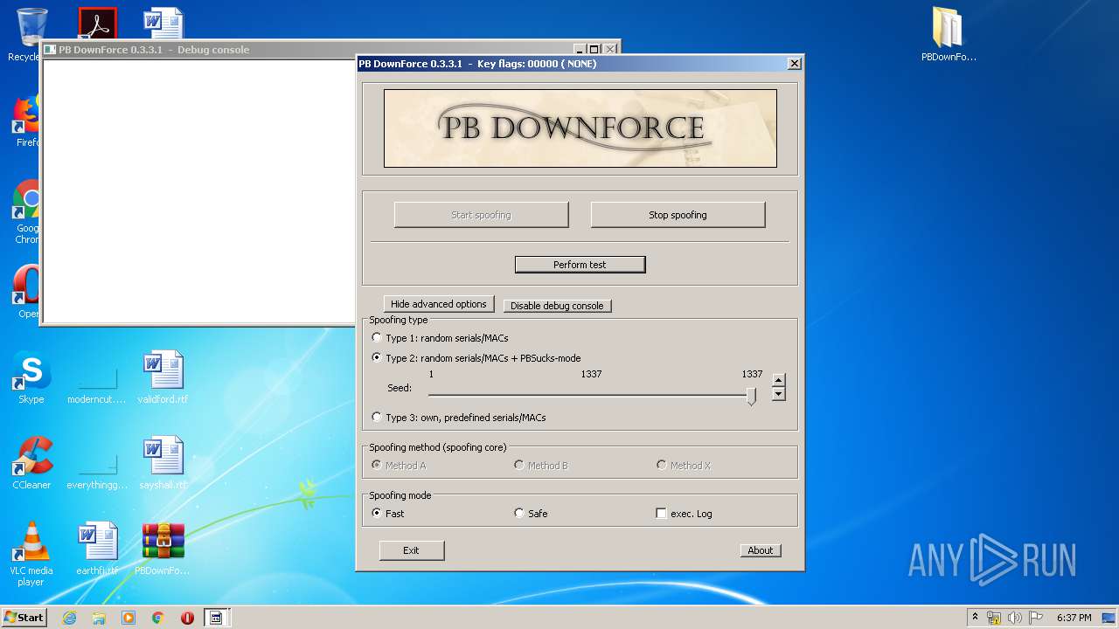1119x629 pixels.
Task: Decrease the seed with the down arrow
Action: coord(779,394)
